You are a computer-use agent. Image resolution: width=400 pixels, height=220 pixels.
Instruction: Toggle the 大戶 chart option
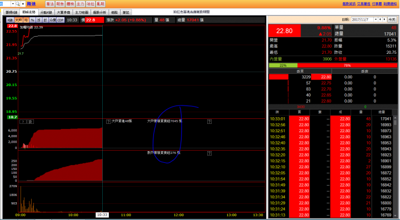click(x=18, y=20)
